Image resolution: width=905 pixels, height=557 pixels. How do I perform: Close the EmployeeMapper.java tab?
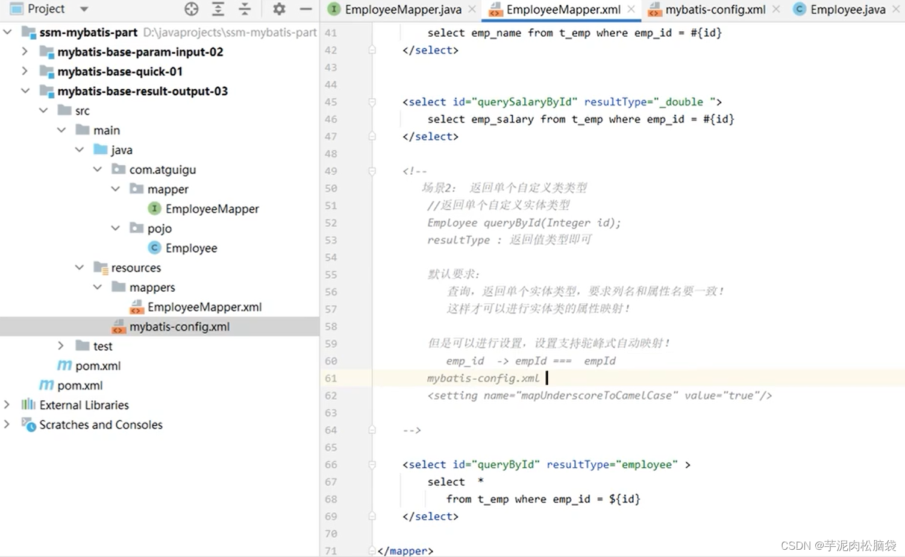[x=472, y=9]
